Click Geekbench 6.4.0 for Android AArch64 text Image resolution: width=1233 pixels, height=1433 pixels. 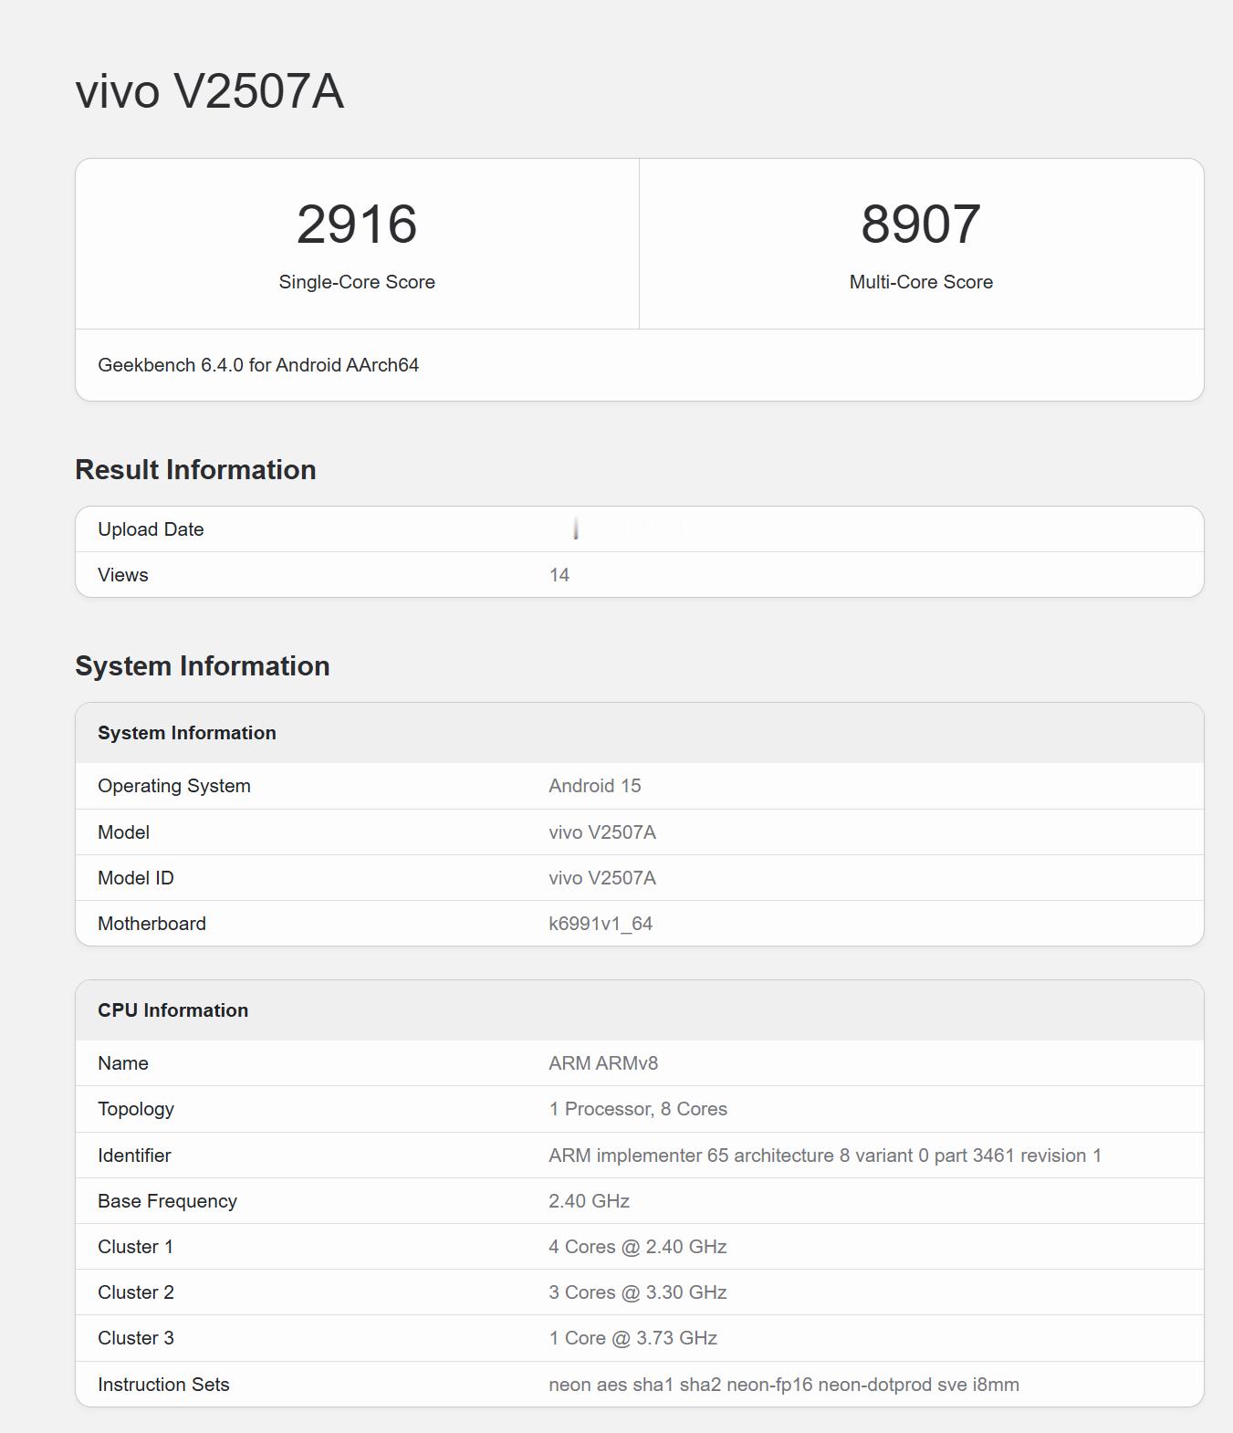tap(258, 365)
